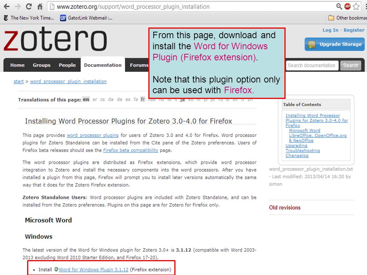Open the Forums navigation tab

click(139, 65)
